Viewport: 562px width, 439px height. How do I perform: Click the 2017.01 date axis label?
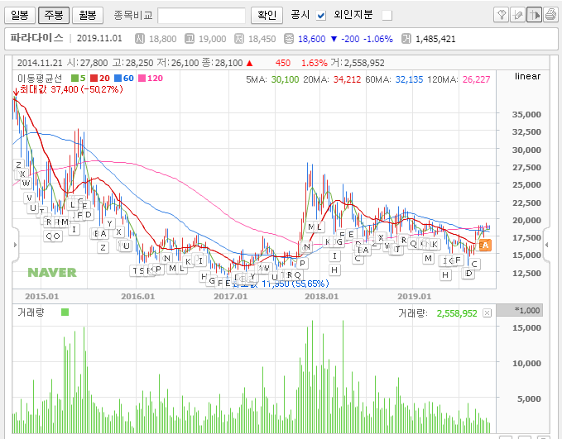coord(230,297)
